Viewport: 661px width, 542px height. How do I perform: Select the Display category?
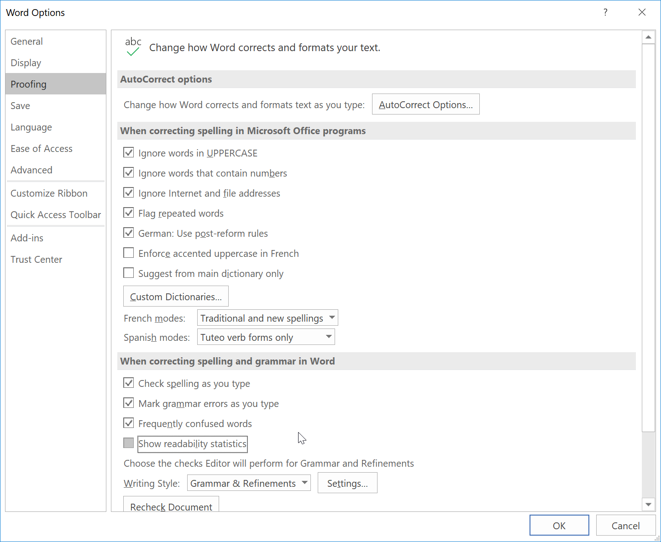56,63
